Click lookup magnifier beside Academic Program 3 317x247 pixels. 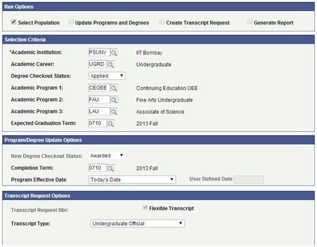point(114,112)
